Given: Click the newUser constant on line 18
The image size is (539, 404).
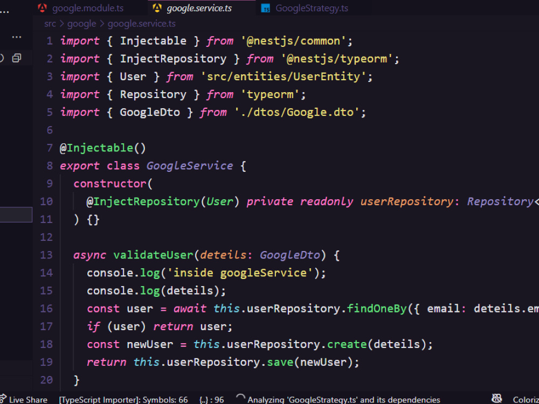Looking at the screenshot, I should pos(150,345).
